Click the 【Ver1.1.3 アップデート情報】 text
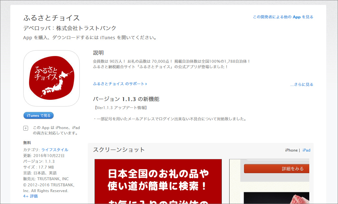This screenshot has height=204, width=338. coord(121,108)
